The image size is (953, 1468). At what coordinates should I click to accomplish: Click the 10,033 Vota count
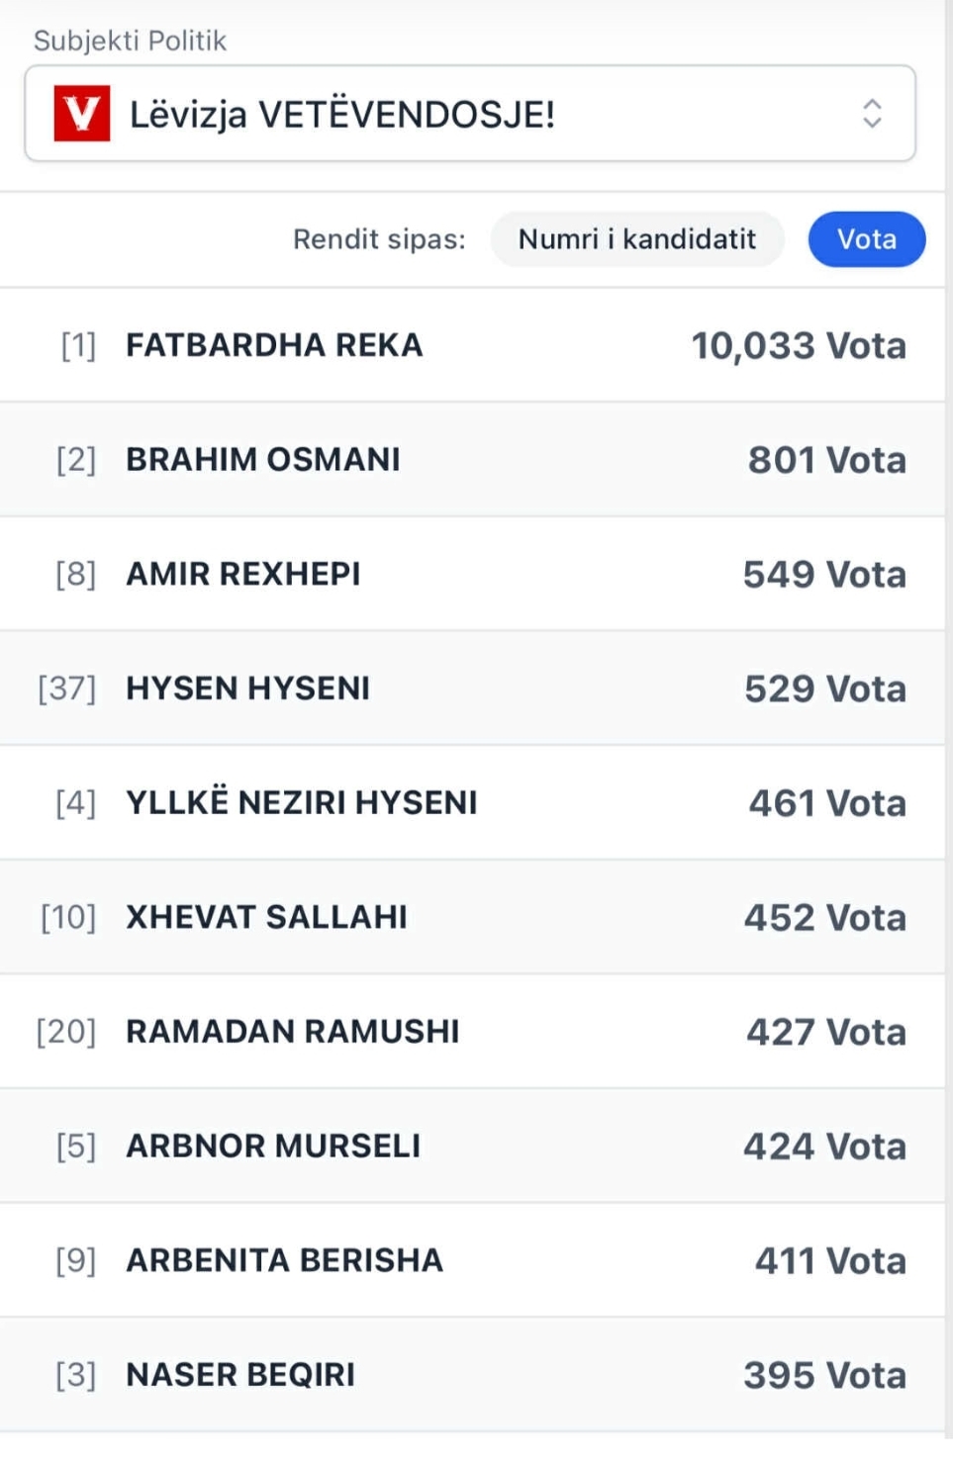click(x=798, y=346)
